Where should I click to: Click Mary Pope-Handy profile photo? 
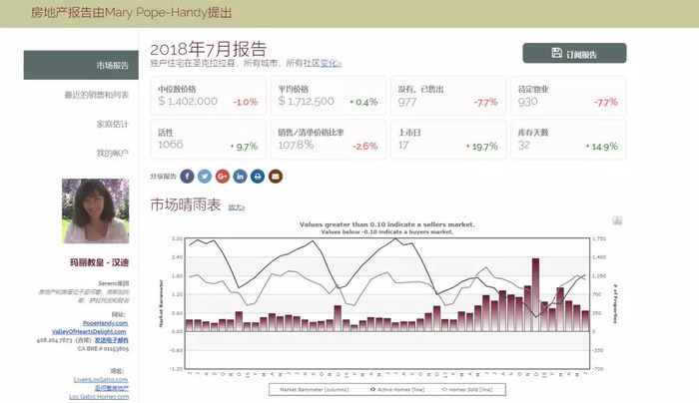point(96,211)
